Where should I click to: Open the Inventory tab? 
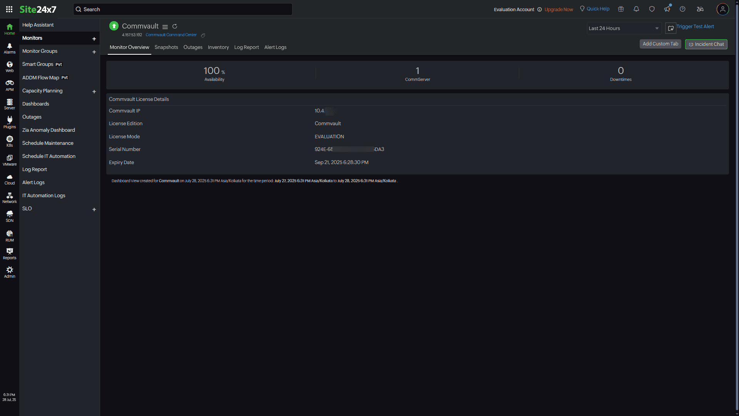218,47
